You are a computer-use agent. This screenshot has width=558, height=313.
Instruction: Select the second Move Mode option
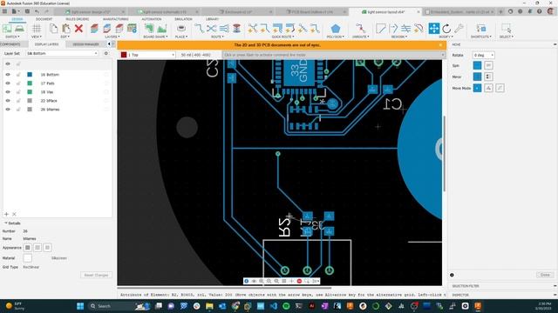488,88
